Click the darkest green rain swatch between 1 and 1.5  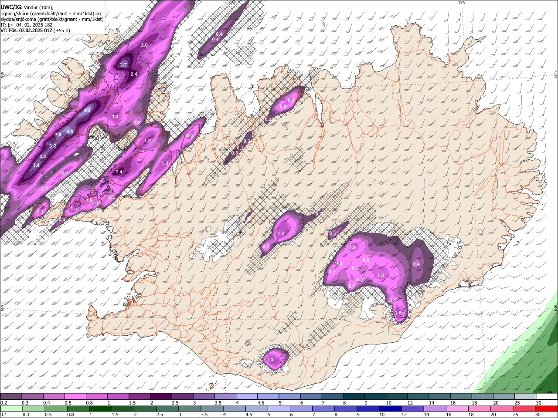coord(100,408)
